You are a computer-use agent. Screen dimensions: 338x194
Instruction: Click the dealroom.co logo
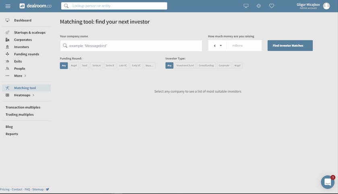[35, 6]
